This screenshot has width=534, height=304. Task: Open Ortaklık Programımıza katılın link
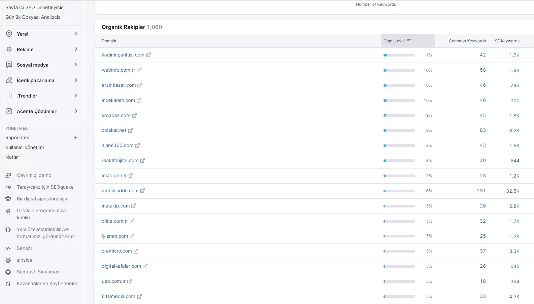pyautogui.click(x=41, y=214)
